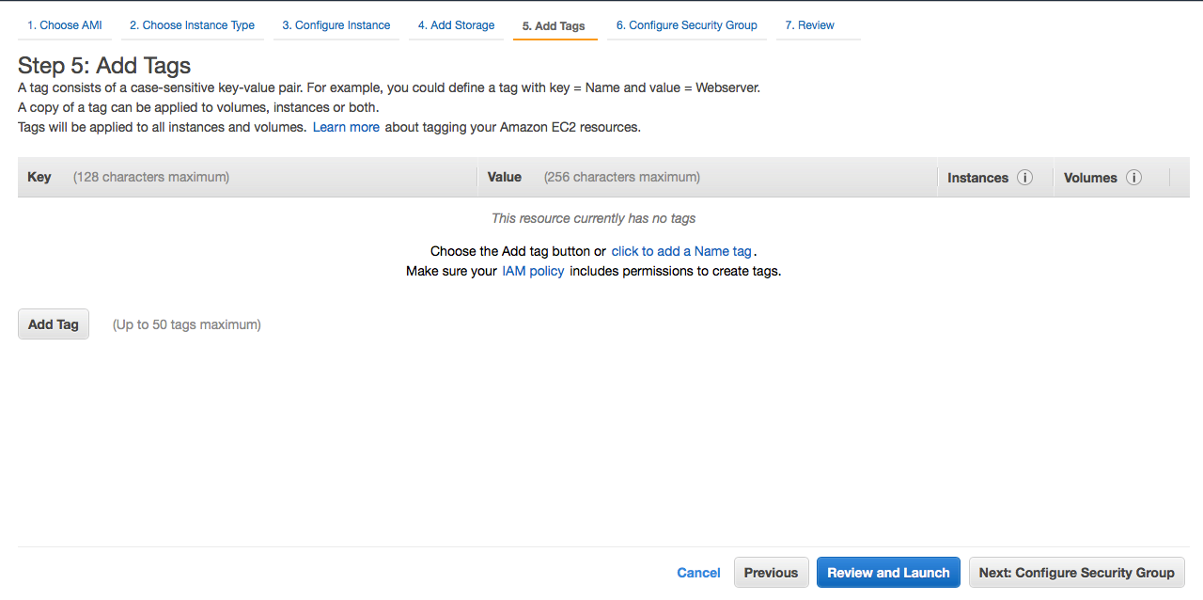Image resolution: width=1203 pixels, height=600 pixels.
Task: Open the Review step tab
Action: click(x=809, y=25)
